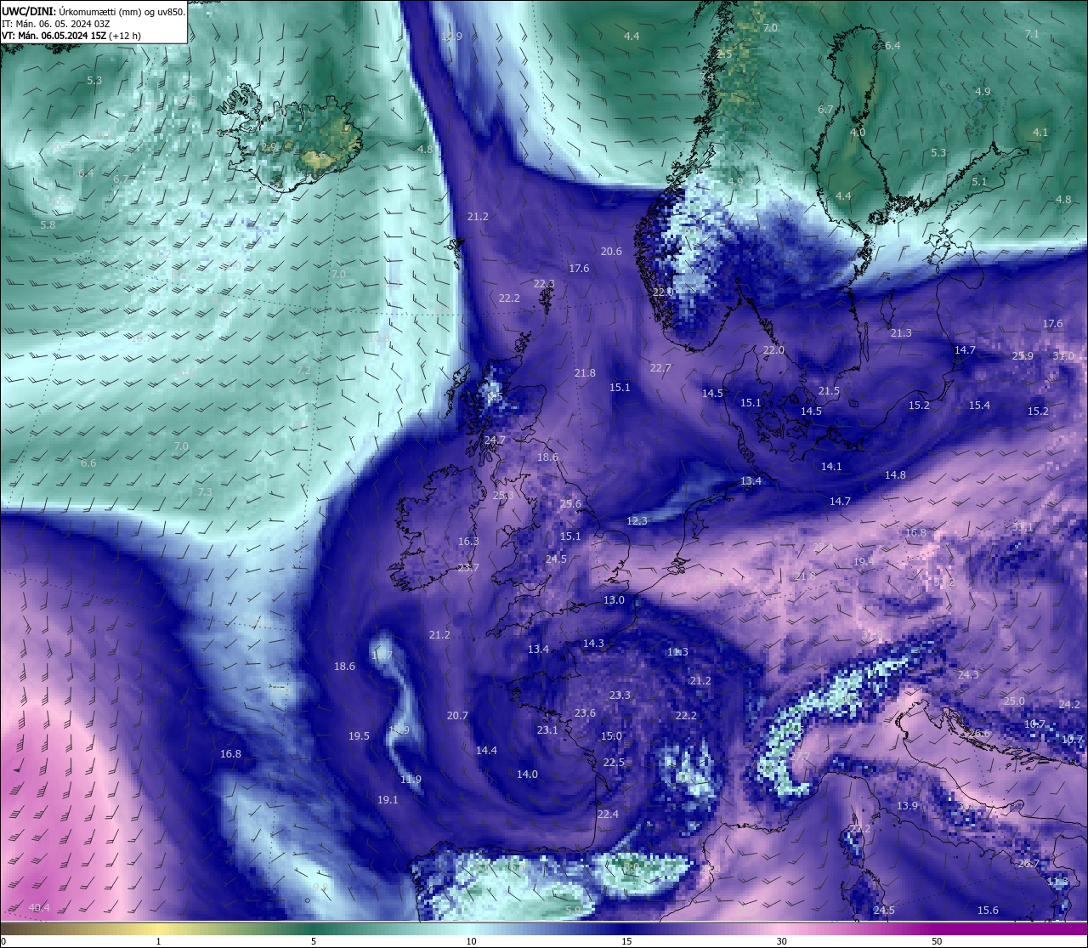
Task: Click the map value "13.9" over Italy
Action: (907, 805)
